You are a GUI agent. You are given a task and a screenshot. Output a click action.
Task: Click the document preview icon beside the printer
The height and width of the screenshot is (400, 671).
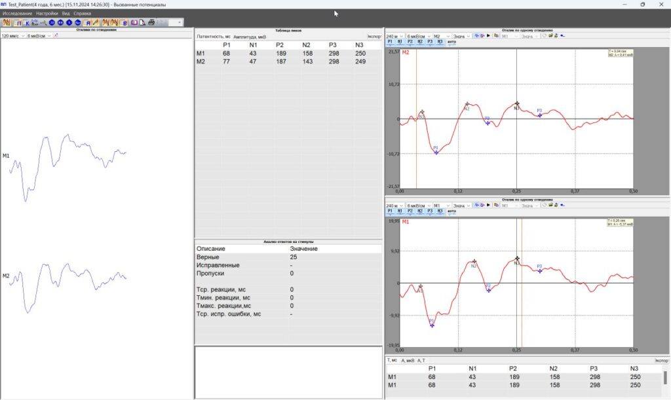[142, 22]
